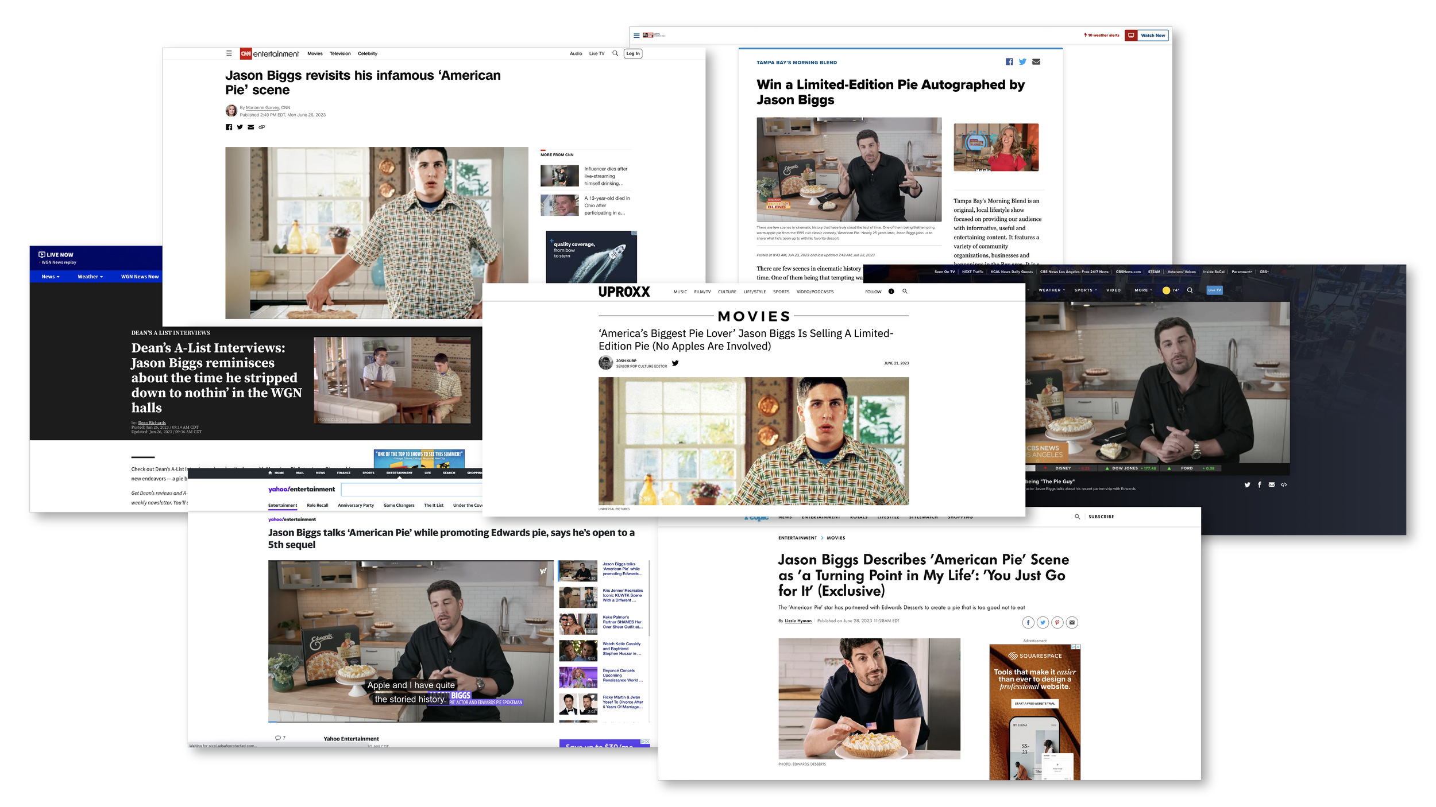Screen dimensions: 1436x807
Task: Open Josh Kurp's Twitter bird icon
Action: pyautogui.click(x=675, y=363)
